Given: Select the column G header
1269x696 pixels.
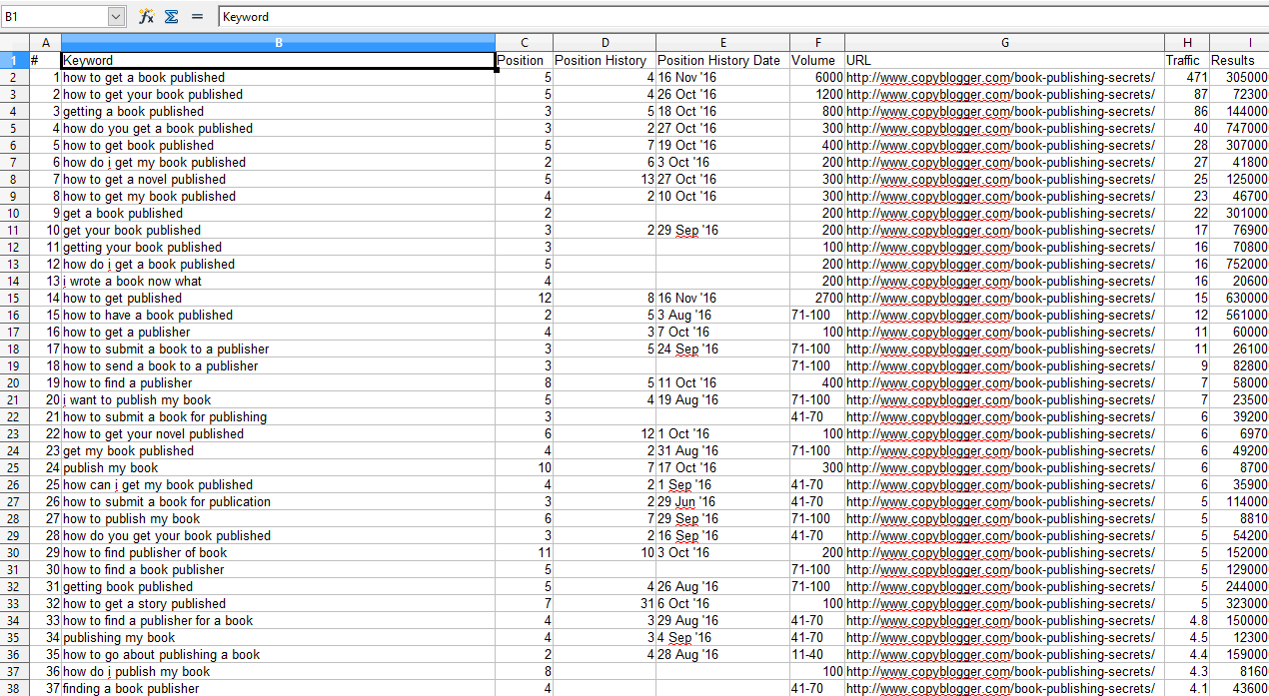Looking at the screenshot, I should 1004,42.
